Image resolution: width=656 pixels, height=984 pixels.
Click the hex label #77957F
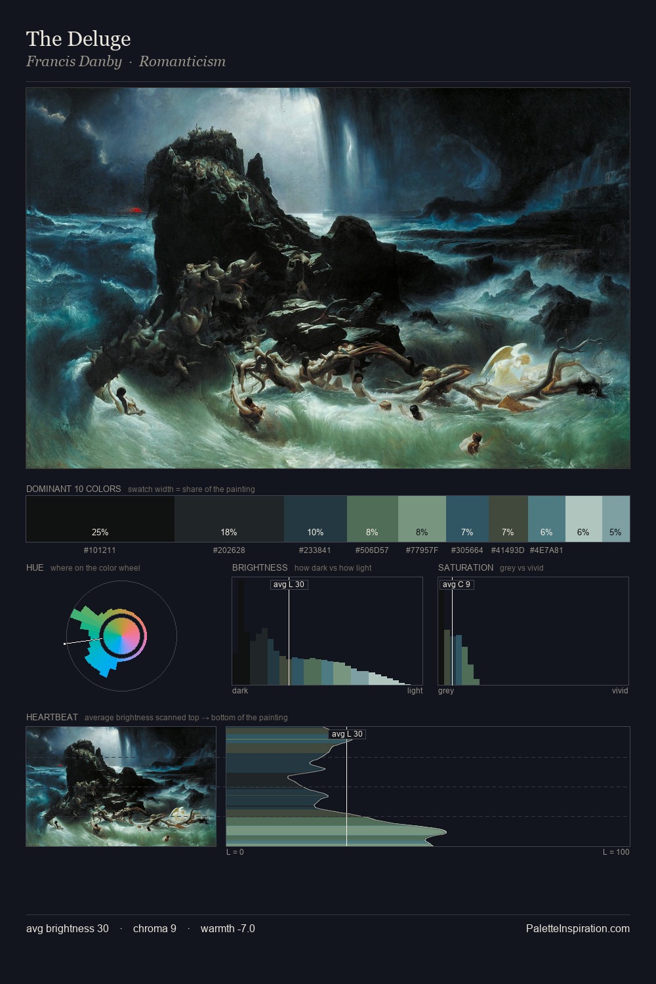422,550
